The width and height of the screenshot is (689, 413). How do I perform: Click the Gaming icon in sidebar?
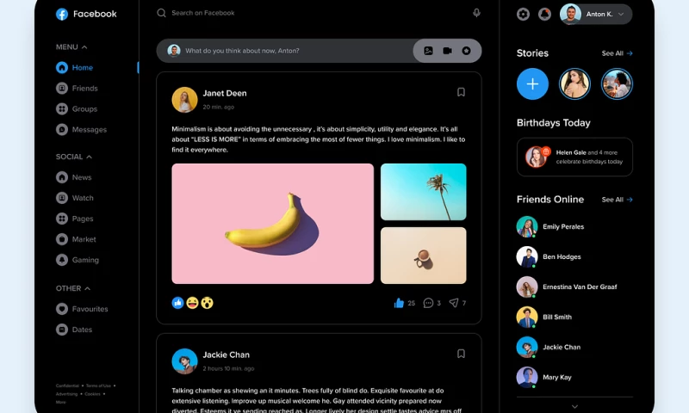pyautogui.click(x=62, y=260)
